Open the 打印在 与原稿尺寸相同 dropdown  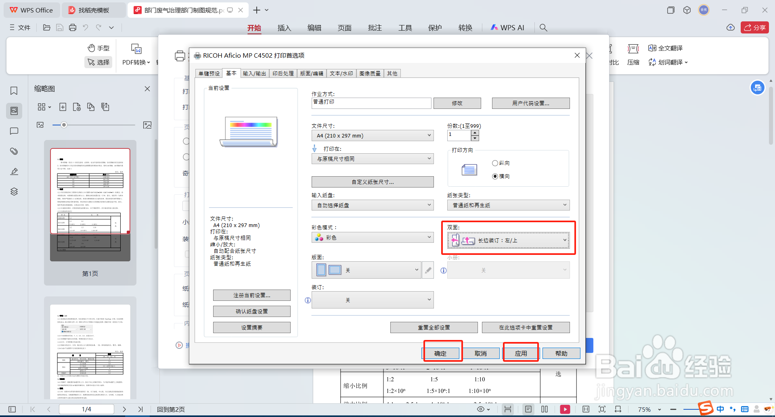(x=373, y=159)
